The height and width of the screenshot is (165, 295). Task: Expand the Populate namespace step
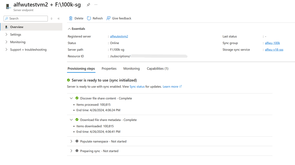coord(71,141)
